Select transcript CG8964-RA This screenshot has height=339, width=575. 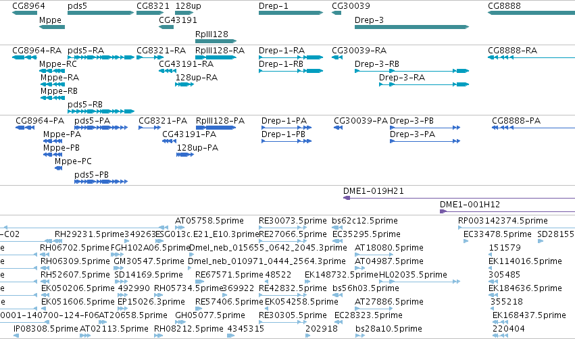tap(24, 57)
